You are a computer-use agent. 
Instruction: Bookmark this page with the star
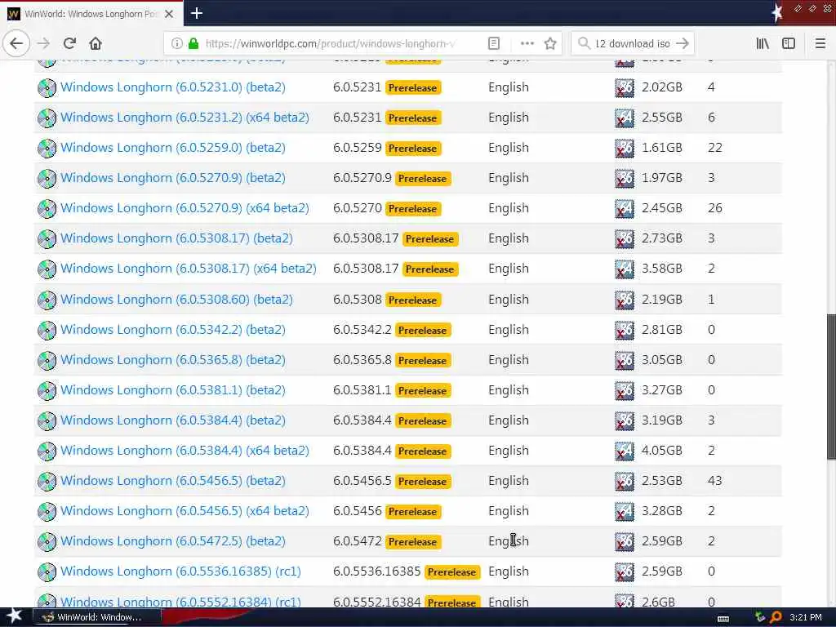[550, 44]
